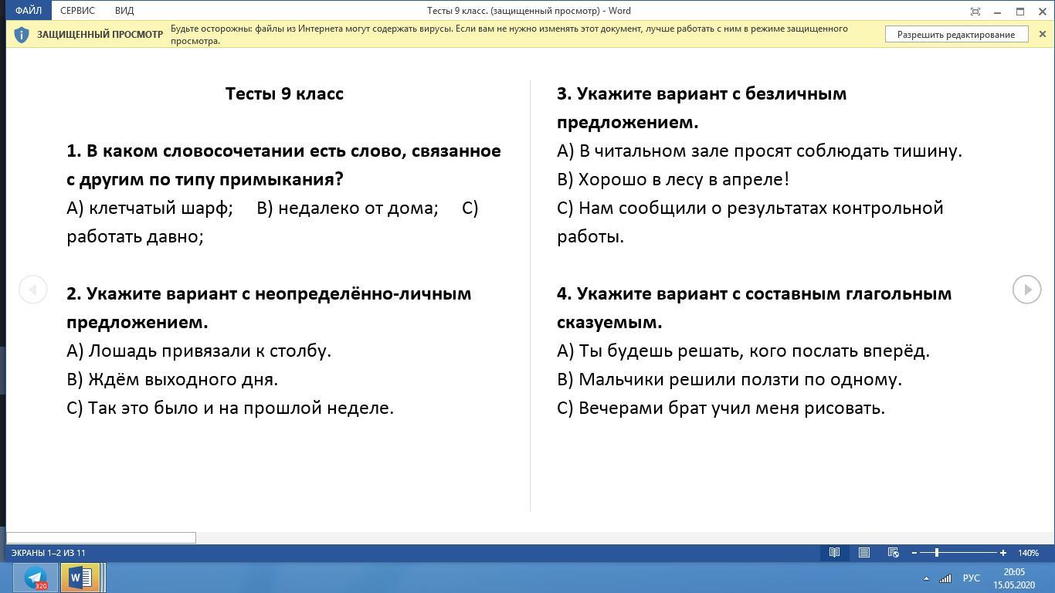1055x593 pixels.
Task: Close the Word window
Action: point(1042,11)
